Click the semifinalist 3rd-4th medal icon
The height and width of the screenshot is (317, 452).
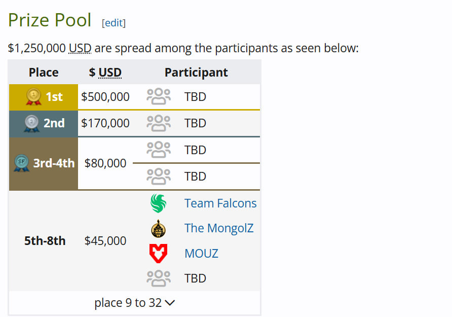[21, 163]
